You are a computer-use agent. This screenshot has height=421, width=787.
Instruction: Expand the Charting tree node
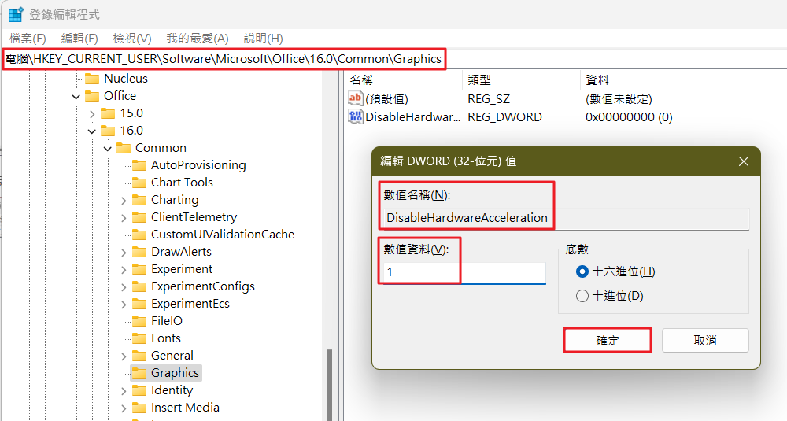[x=124, y=200]
